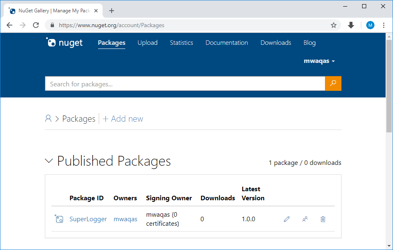This screenshot has height=250, width=393.
Task: Delete SuperLogger using the trash icon
Action: point(323,219)
